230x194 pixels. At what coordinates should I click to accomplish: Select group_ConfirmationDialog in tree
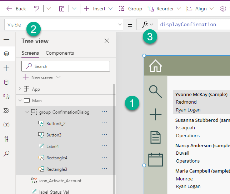click(64, 112)
